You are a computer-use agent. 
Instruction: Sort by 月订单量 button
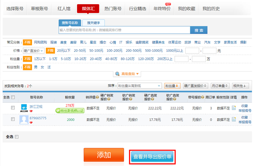point(220,86)
